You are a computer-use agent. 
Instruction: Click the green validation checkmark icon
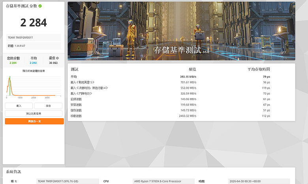pos(40,6)
